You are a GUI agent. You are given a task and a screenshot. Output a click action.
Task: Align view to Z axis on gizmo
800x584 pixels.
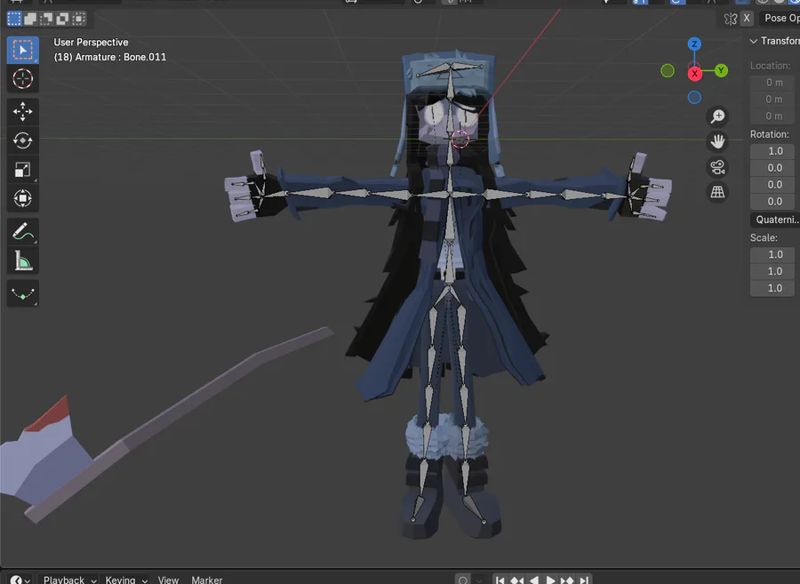click(x=694, y=44)
